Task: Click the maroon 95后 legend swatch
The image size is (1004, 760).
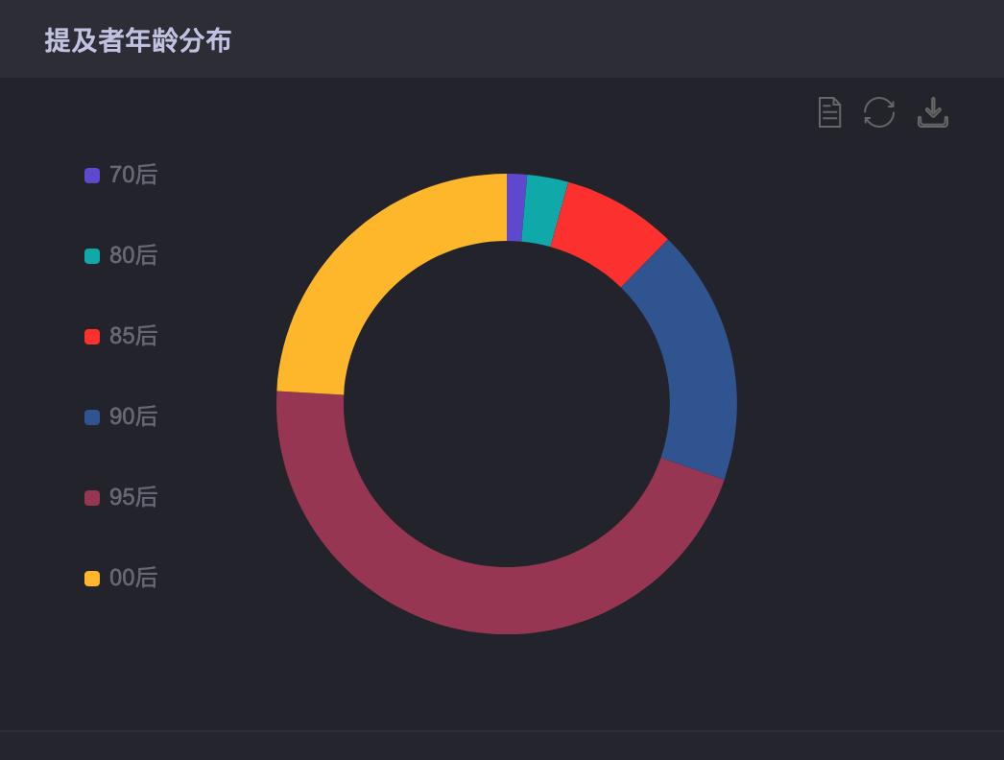Action: pyautogui.click(x=92, y=498)
